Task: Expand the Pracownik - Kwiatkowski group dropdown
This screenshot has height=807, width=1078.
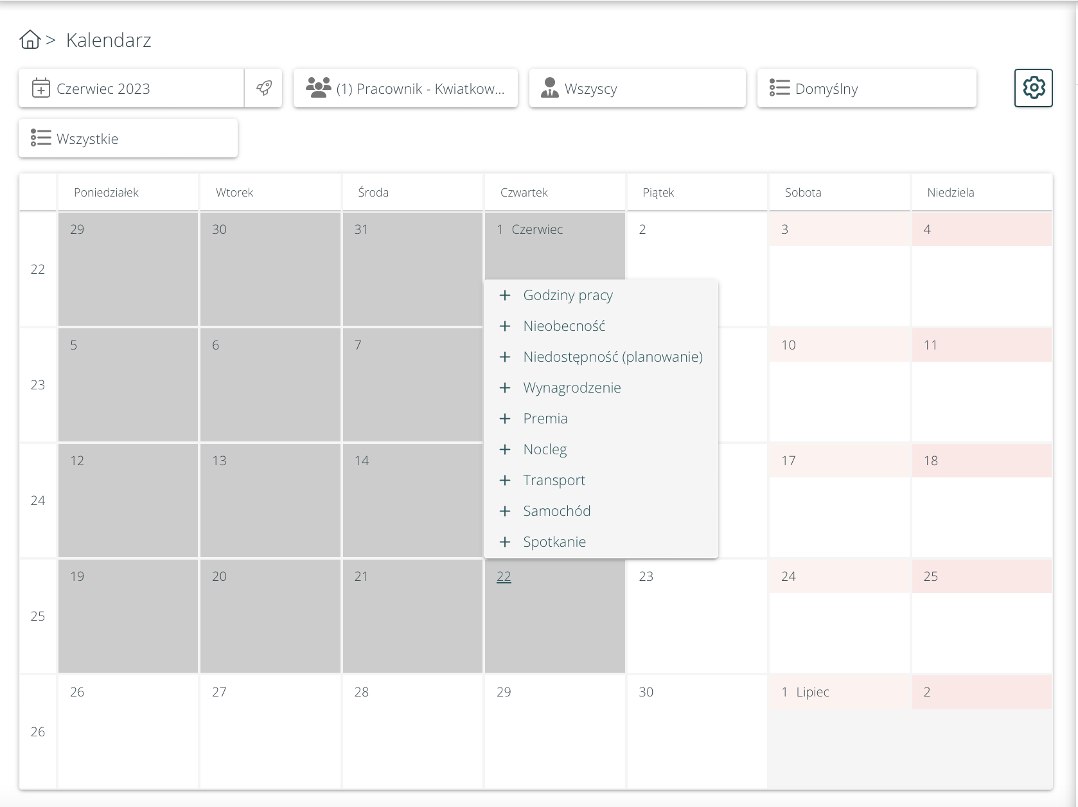Action: 405,88
